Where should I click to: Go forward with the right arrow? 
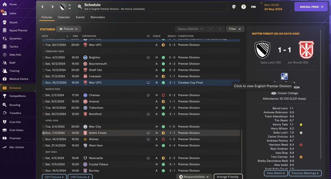(x=52, y=7)
